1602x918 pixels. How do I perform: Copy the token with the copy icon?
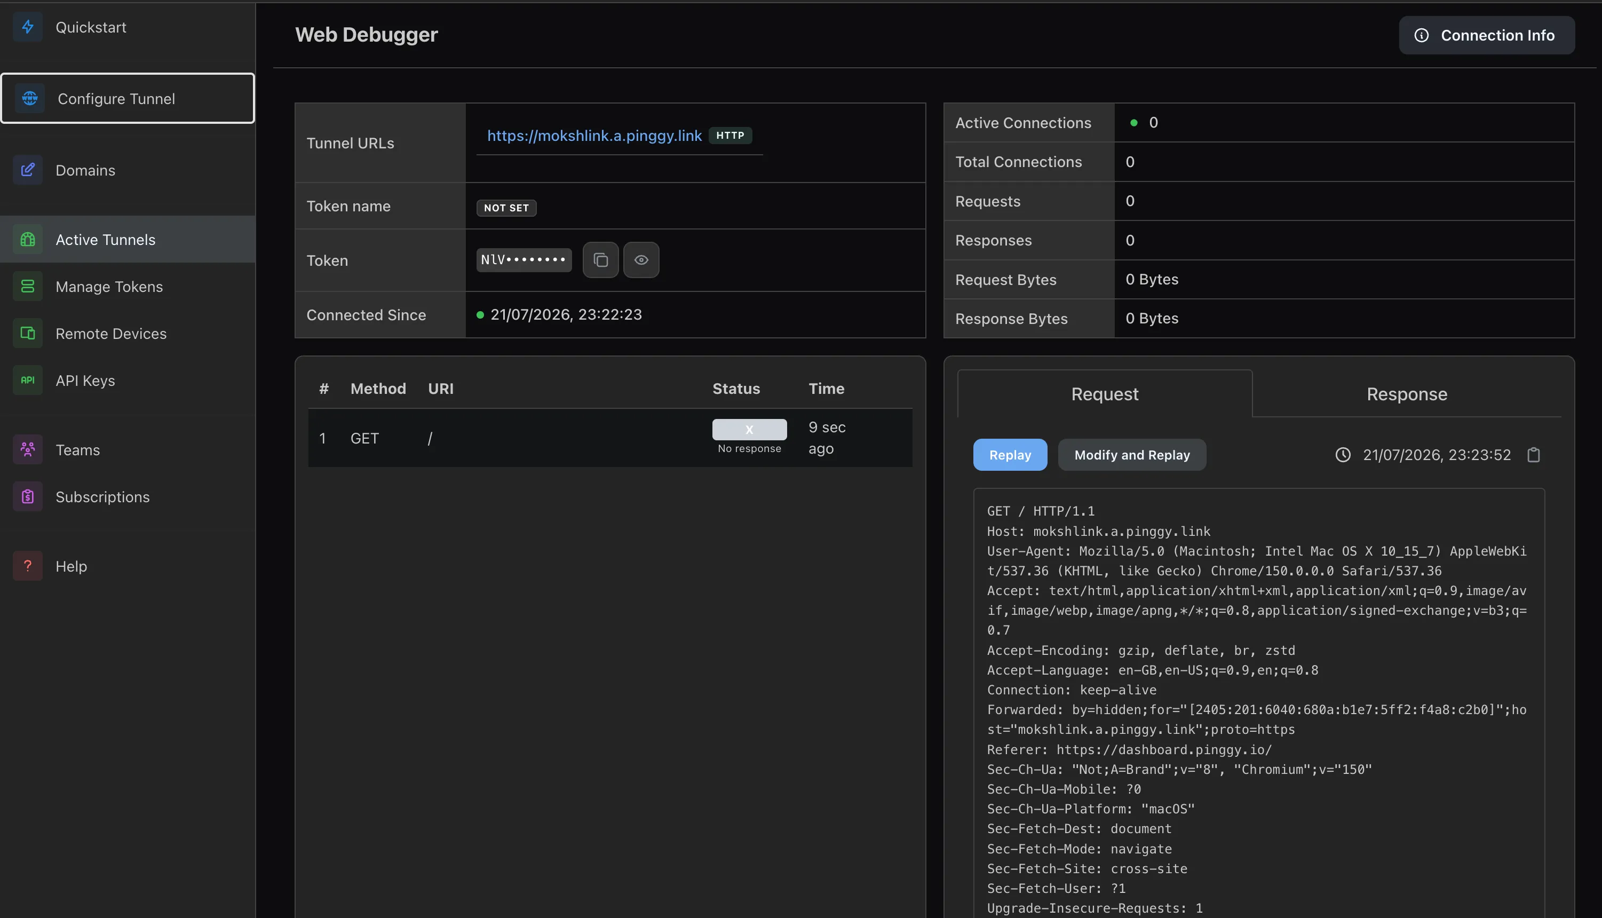600,260
